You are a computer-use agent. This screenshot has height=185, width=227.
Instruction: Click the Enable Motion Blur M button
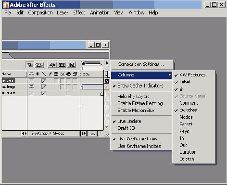point(72,65)
